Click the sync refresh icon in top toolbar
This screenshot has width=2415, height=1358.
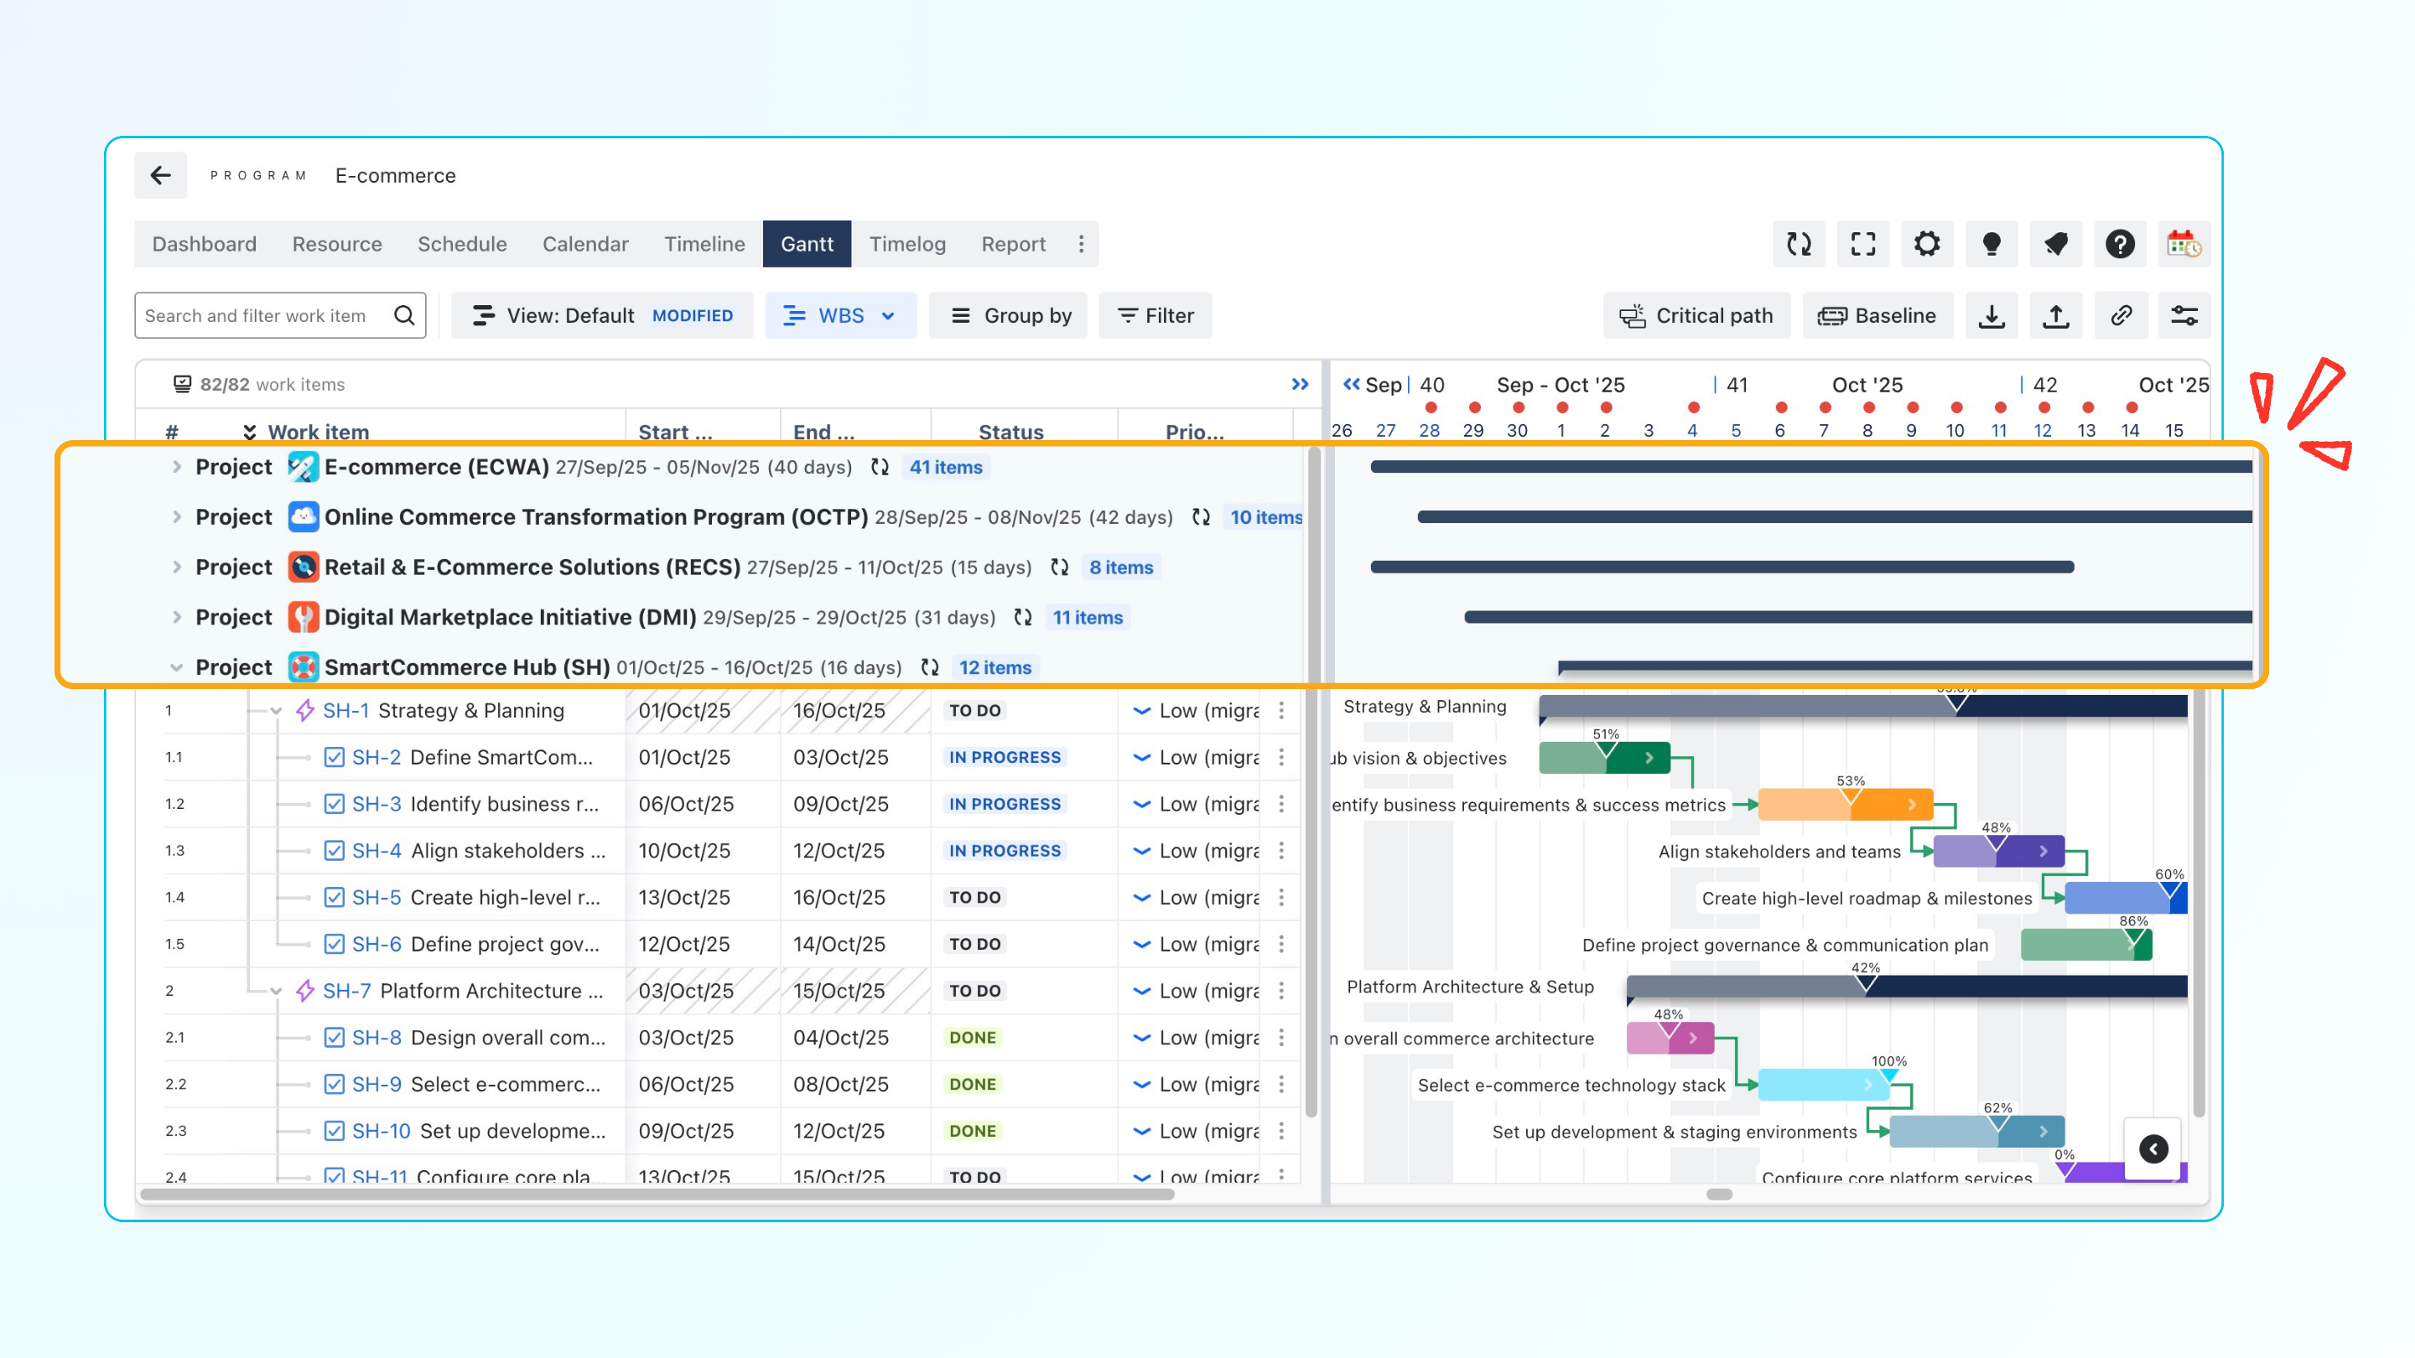click(x=1798, y=245)
